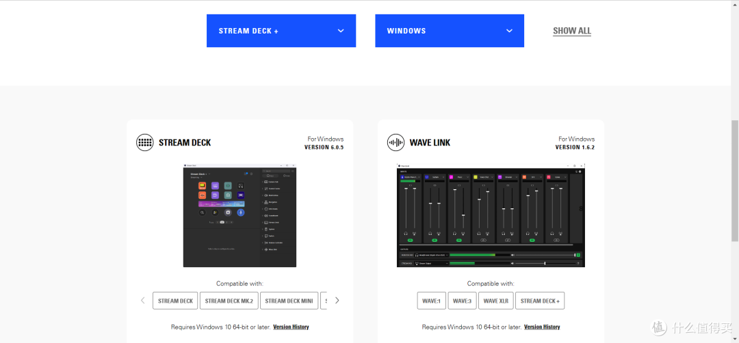Screen dimensions: 739x343
Task: Select the STREAM DECK compatibility button
Action: [x=175, y=301]
